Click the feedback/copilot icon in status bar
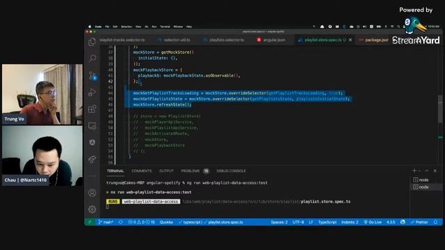The image size is (445, 250). pos(403,222)
